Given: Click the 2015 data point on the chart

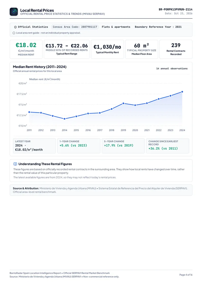Looking at the screenshot, I should pyautogui.click(x=76, y=116).
